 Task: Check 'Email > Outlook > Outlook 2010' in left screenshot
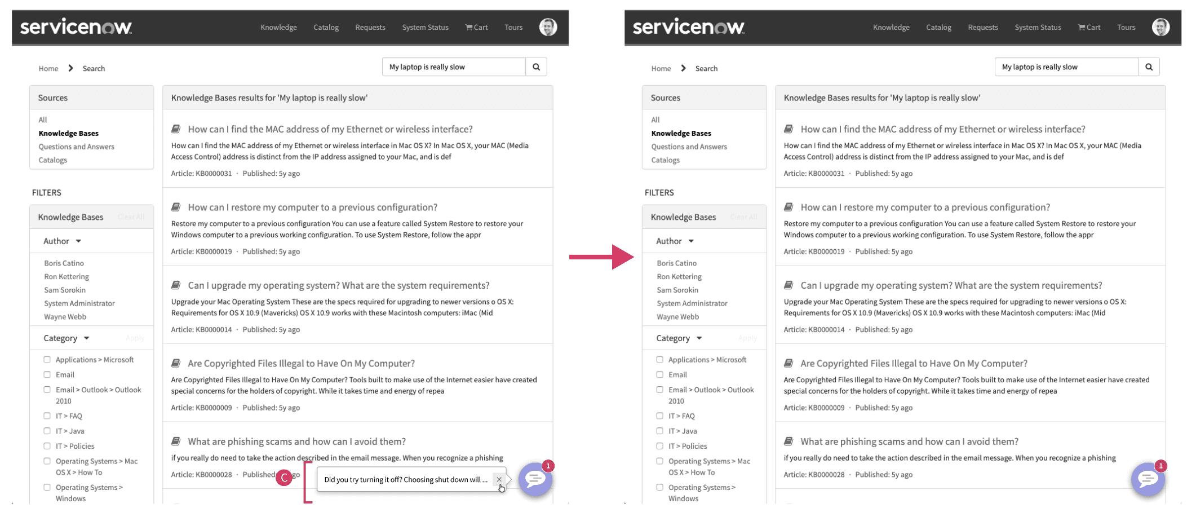[47, 390]
